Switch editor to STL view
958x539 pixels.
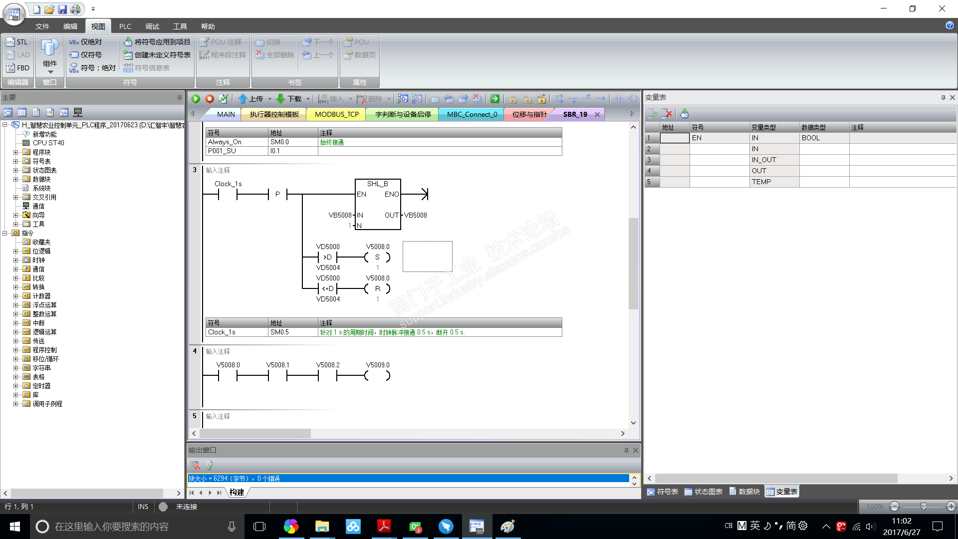pos(17,42)
